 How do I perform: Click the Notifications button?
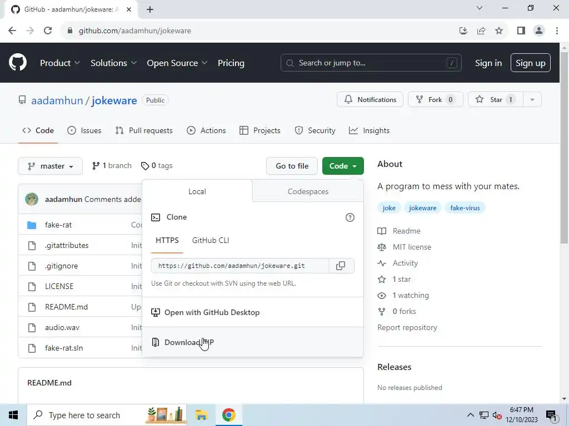point(370,100)
